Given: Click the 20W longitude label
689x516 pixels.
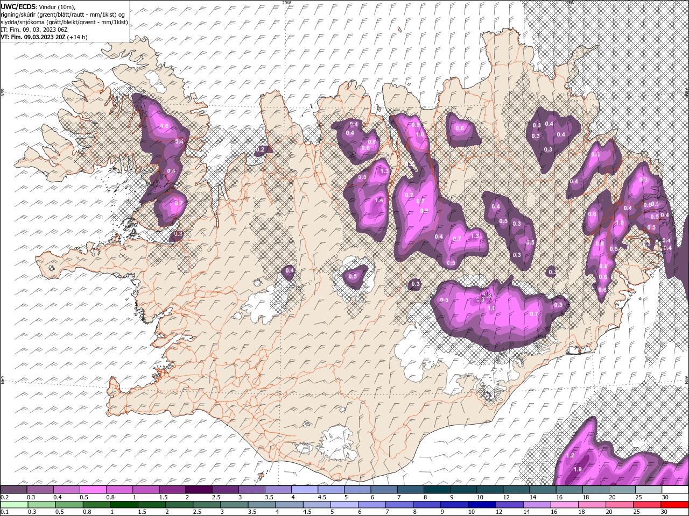Looking at the screenshot, I should pyautogui.click(x=286, y=3).
